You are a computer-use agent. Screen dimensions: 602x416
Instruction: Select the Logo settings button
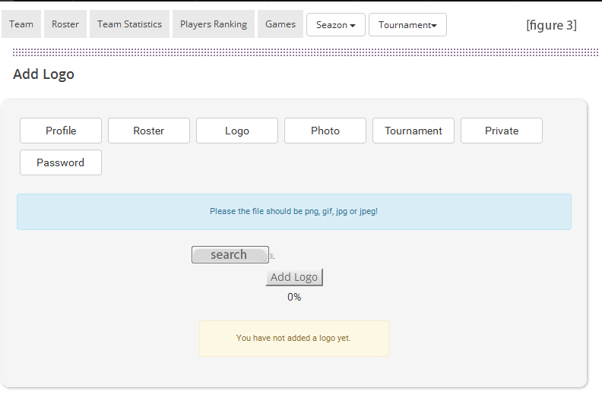pyautogui.click(x=237, y=131)
